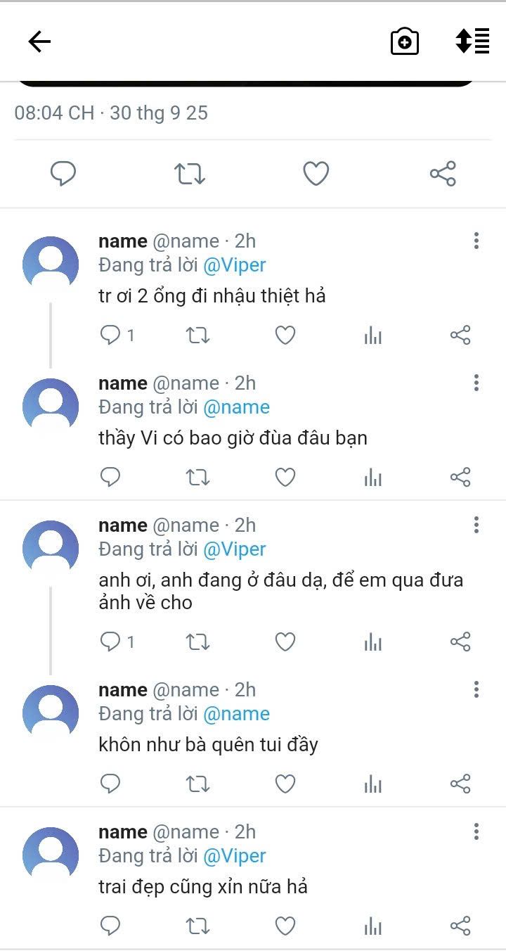Open the camera add-photo icon
The image size is (506, 951).
[x=405, y=42]
